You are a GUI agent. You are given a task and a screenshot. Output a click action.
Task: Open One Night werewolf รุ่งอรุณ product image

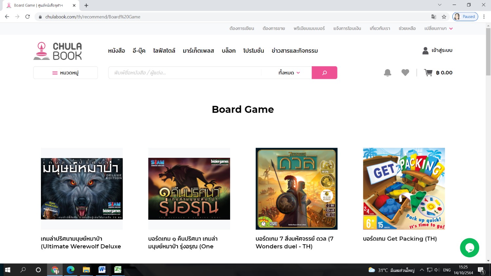(189, 189)
